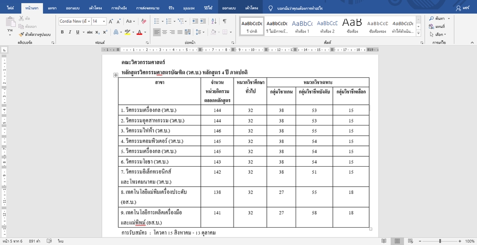477x245 pixels.
Task: Adjust the zoom slider handle
Action: coord(440,241)
